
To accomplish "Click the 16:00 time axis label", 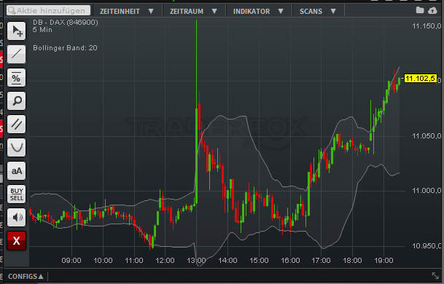I will [x=290, y=261].
